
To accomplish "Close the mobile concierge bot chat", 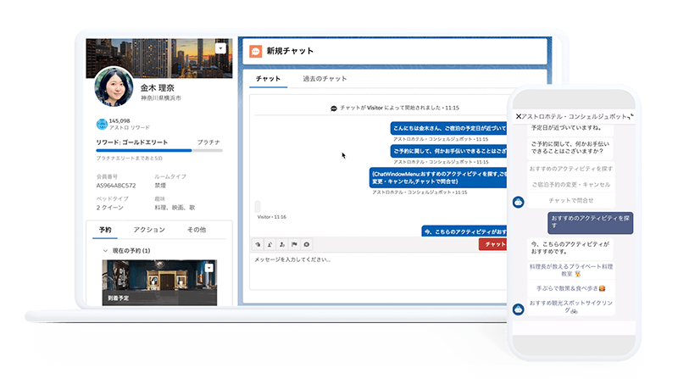I will pos(519,115).
